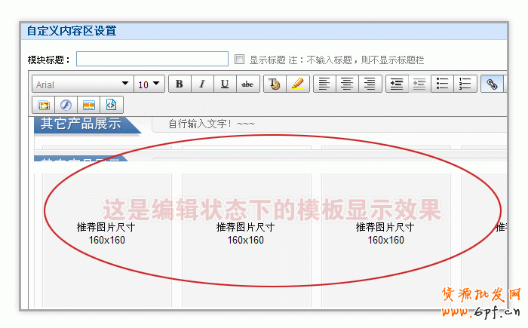Click the underline button
Image resolution: width=528 pixels, height=328 pixels.
(225, 84)
